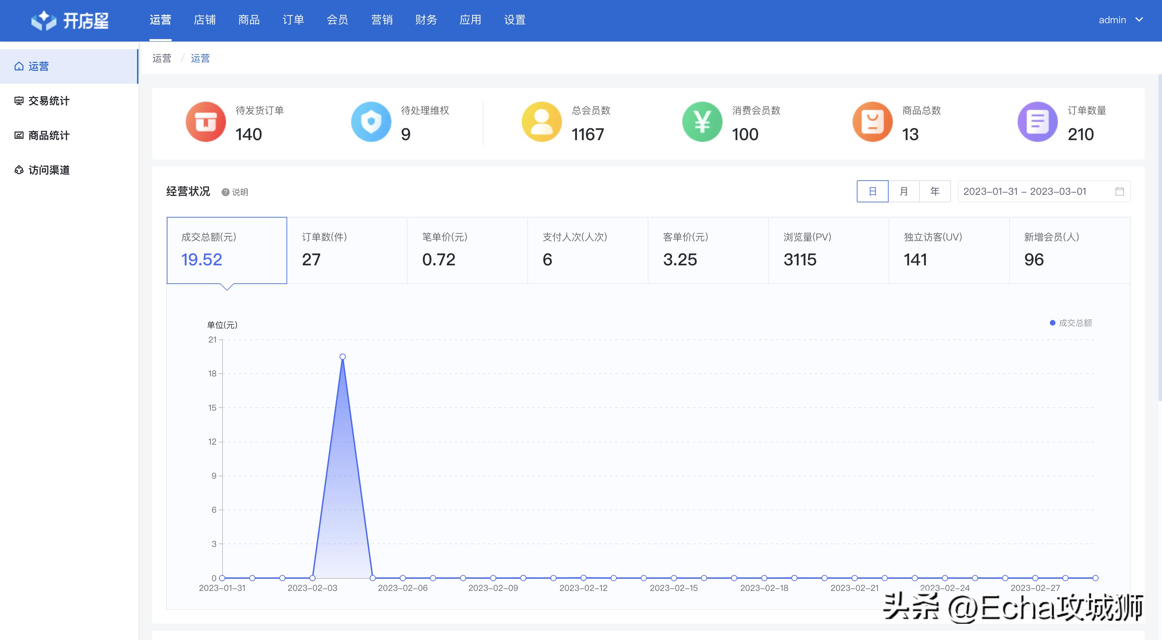Click the peak data point on the chart
1162x640 pixels.
pos(342,356)
